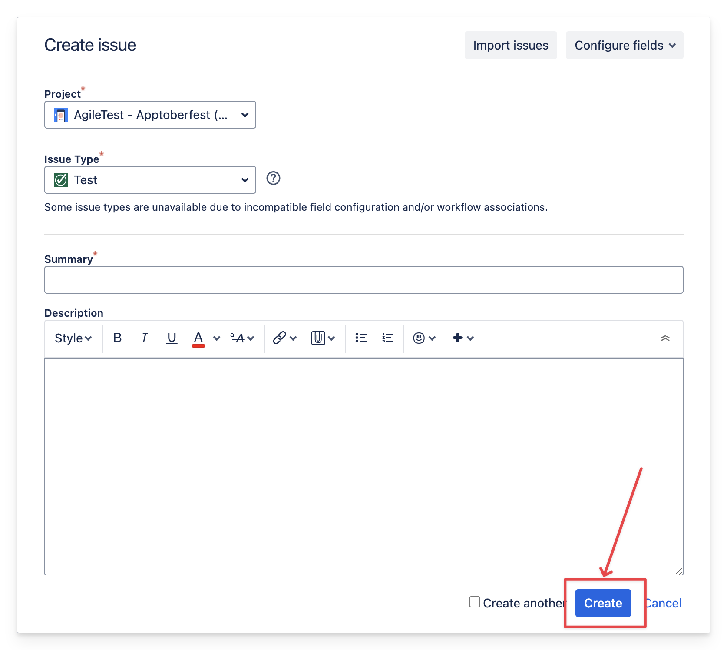727x650 pixels.
Task: Enable the Create another checkbox
Action: pyautogui.click(x=475, y=602)
